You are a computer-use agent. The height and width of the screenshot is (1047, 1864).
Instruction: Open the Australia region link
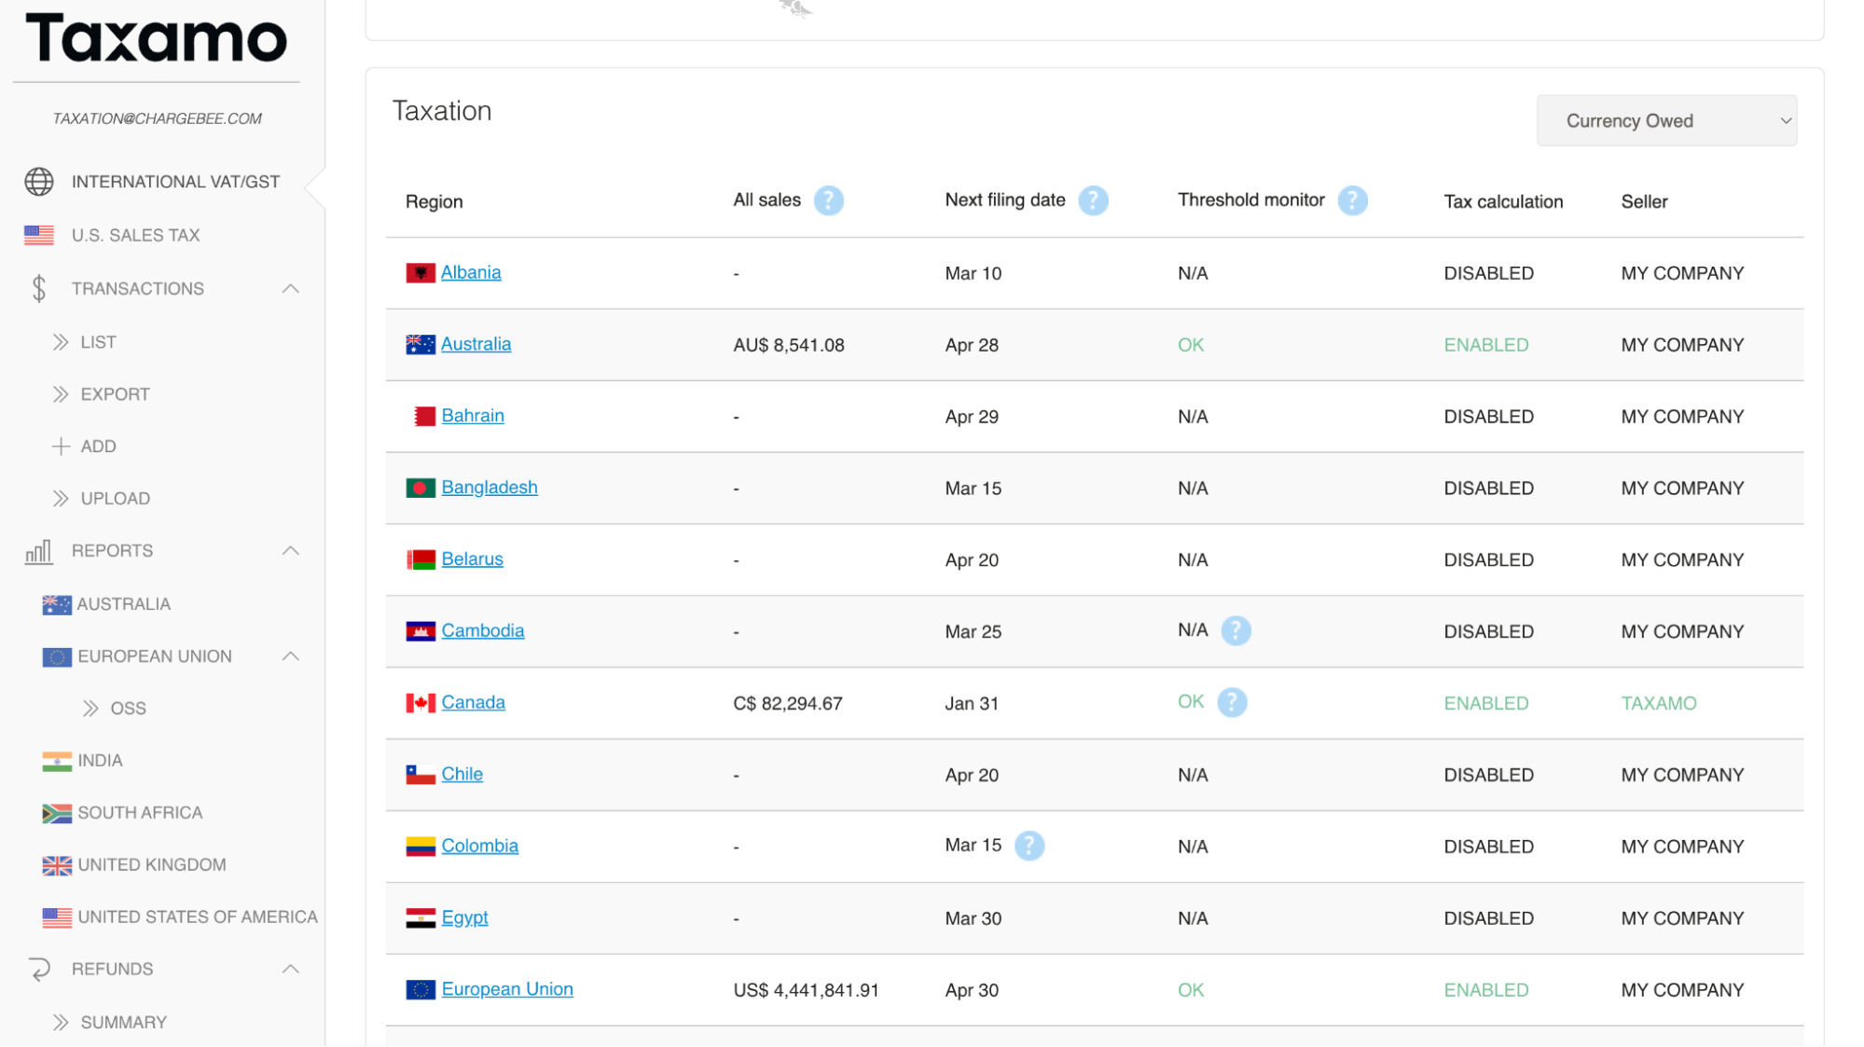click(x=476, y=344)
